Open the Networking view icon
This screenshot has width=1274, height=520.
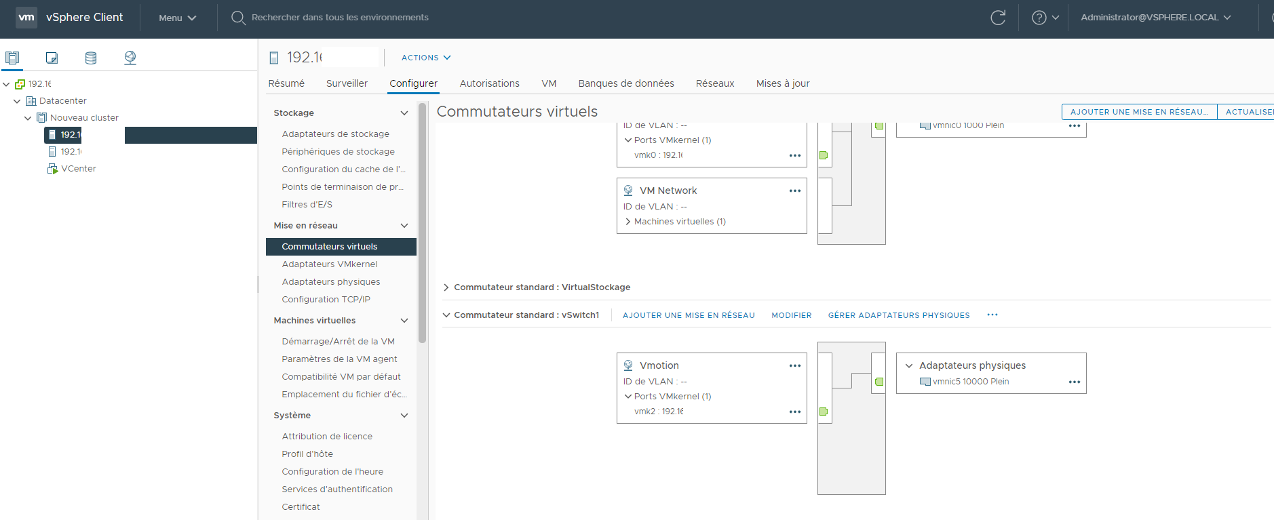pos(130,58)
